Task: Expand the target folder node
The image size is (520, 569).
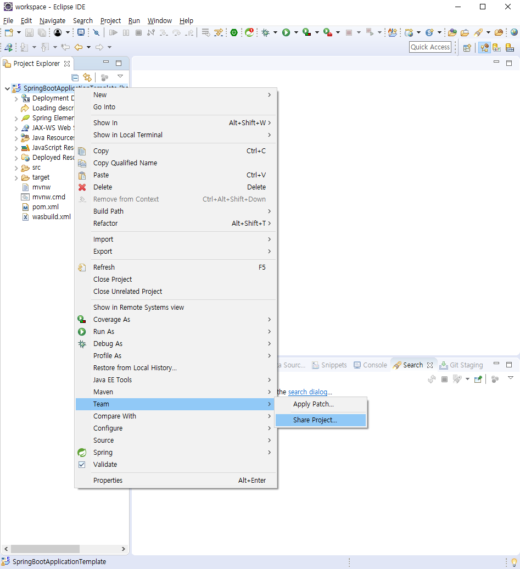Action: 16,178
